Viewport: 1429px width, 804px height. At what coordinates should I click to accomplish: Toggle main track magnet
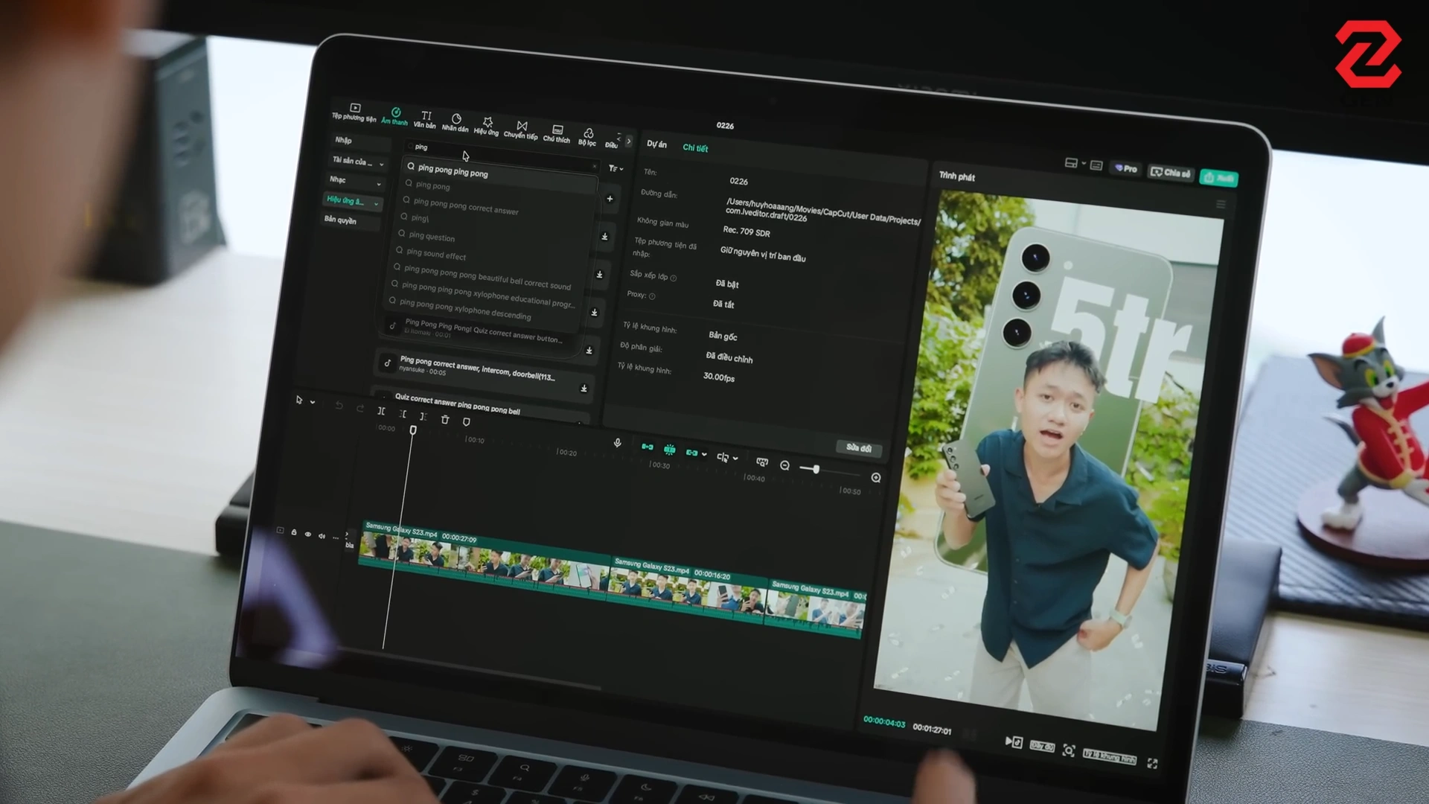[648, 447]
